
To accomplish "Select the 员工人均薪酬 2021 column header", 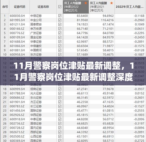I will (102, 7).
